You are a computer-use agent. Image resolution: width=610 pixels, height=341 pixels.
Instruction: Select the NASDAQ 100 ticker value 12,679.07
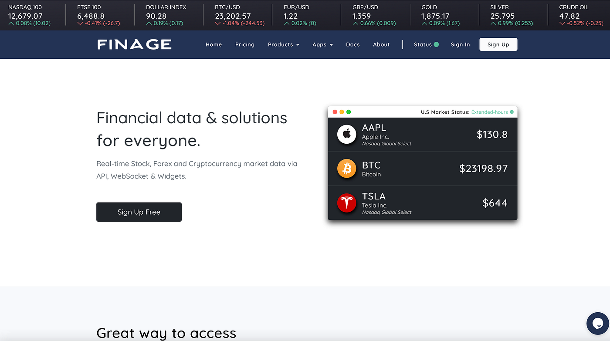pos(25,16)
